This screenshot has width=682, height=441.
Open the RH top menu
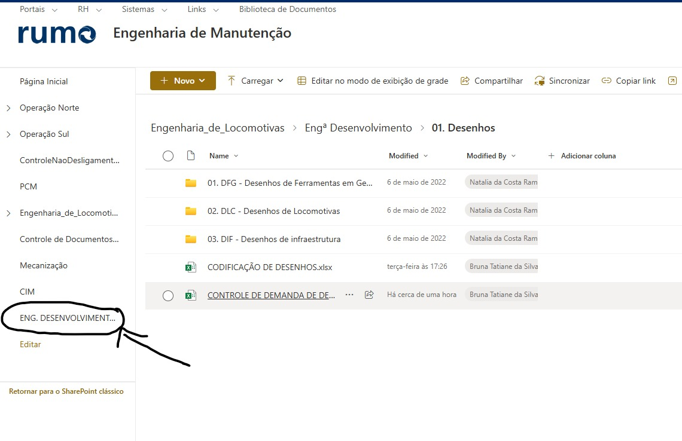[x=90, y=9]
